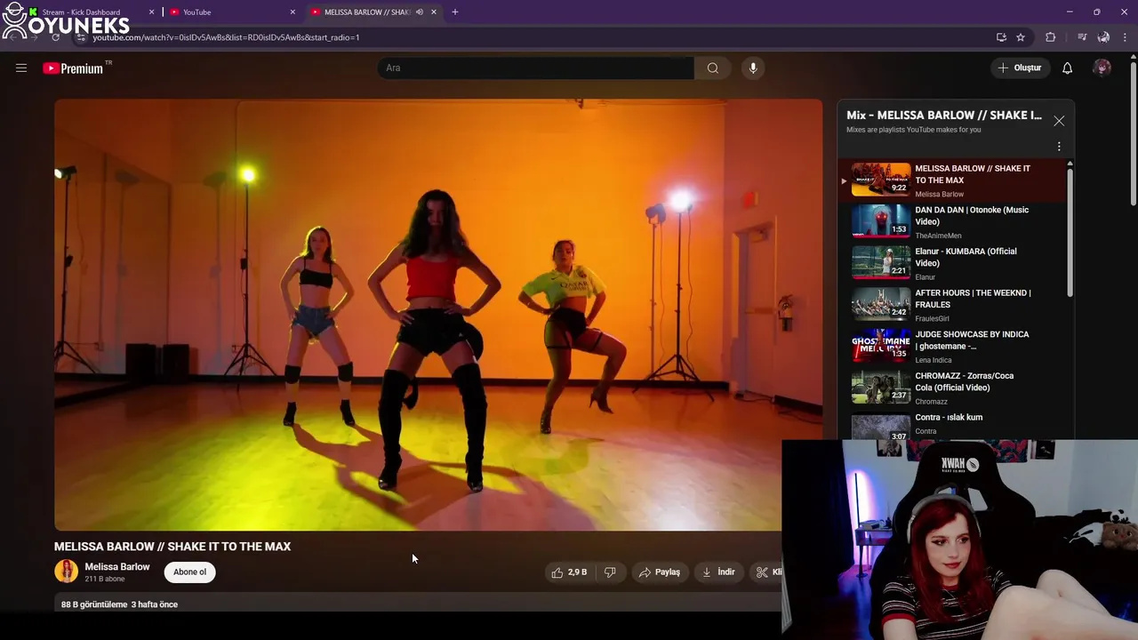Image resolution: width=1138 pixels, height=640 pixels.
Task: Focus the Ara search input field
Action: click(x=536, y=68)
